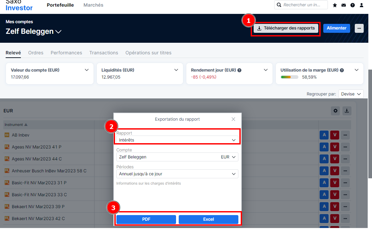Click Bekaert NV Mar2023 42 C instrument
Screen dimensions: 372x229
pos(38,219)
